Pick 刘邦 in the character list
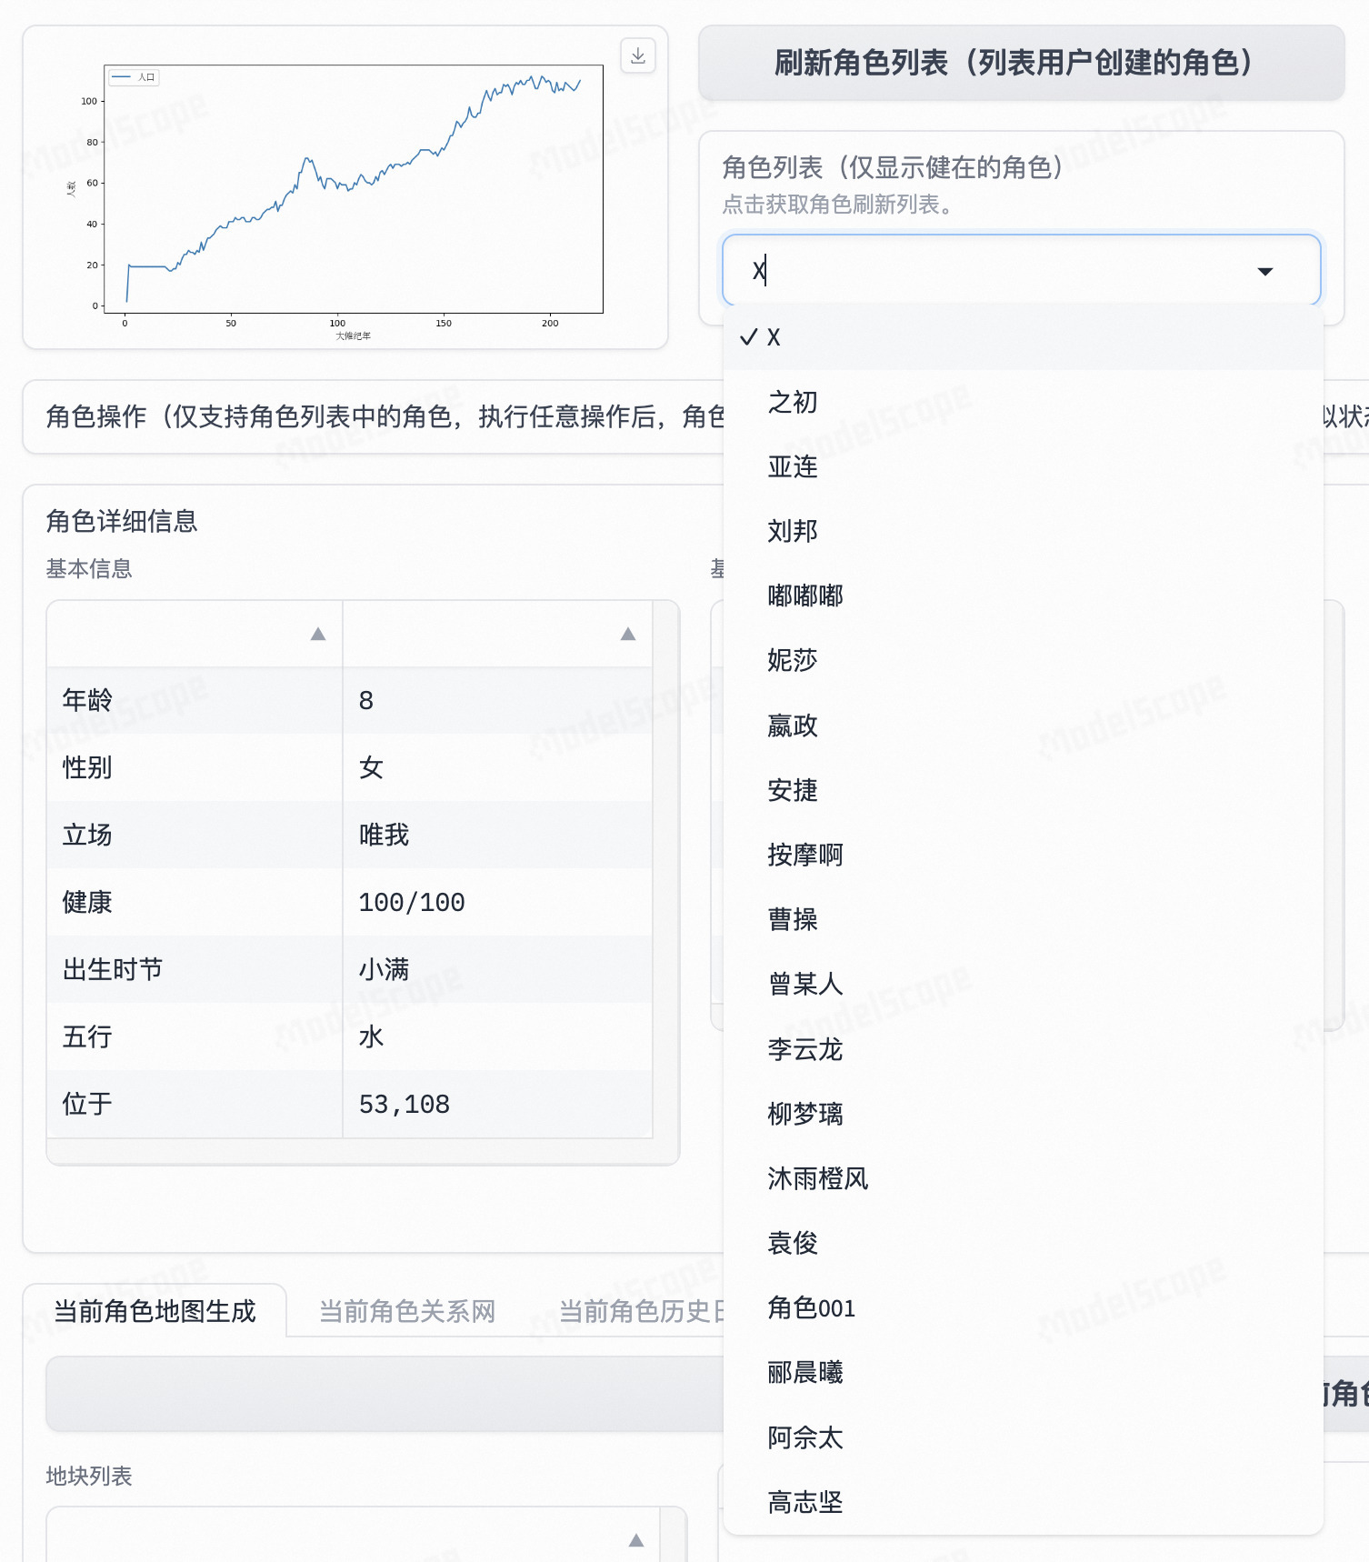Image resolution: width=1369 pixels, height=1562 pixels. tap(1024, 531)
